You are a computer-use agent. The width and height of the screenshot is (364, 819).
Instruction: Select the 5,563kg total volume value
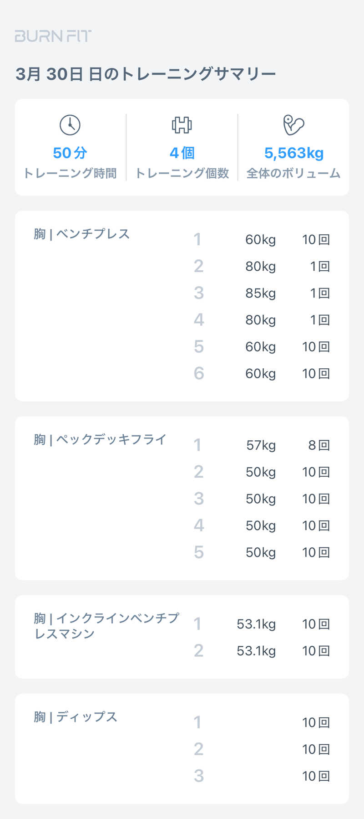294,153
